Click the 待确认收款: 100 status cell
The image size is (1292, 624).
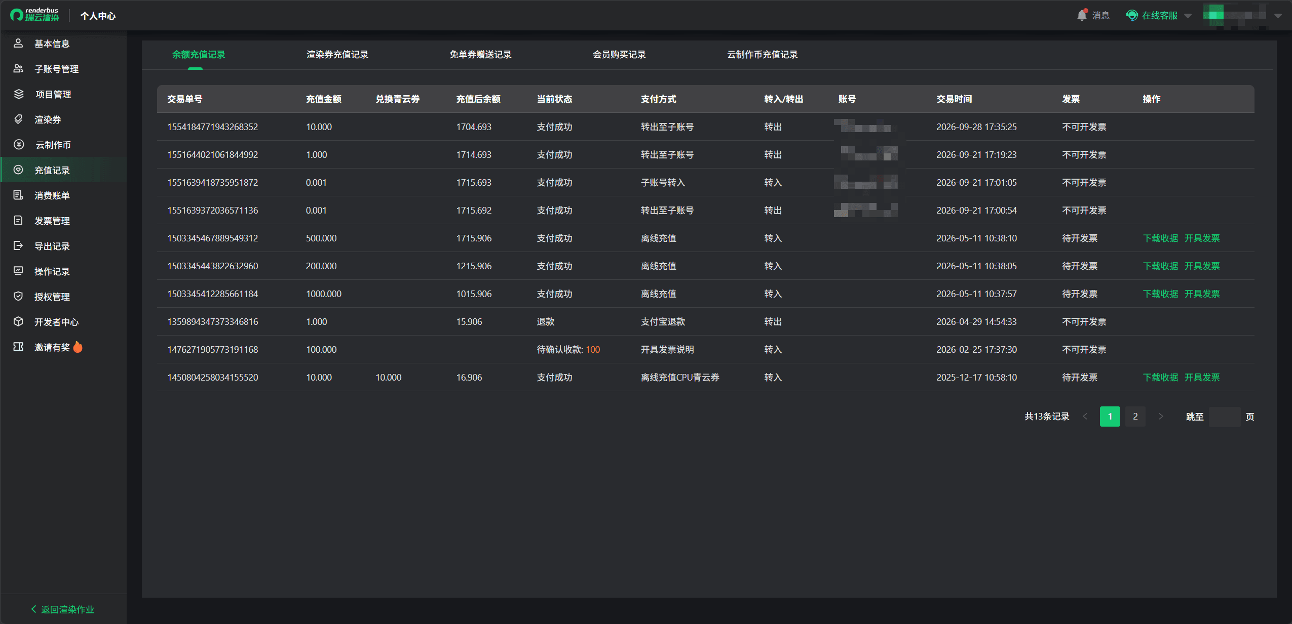(x=568, y=350)
